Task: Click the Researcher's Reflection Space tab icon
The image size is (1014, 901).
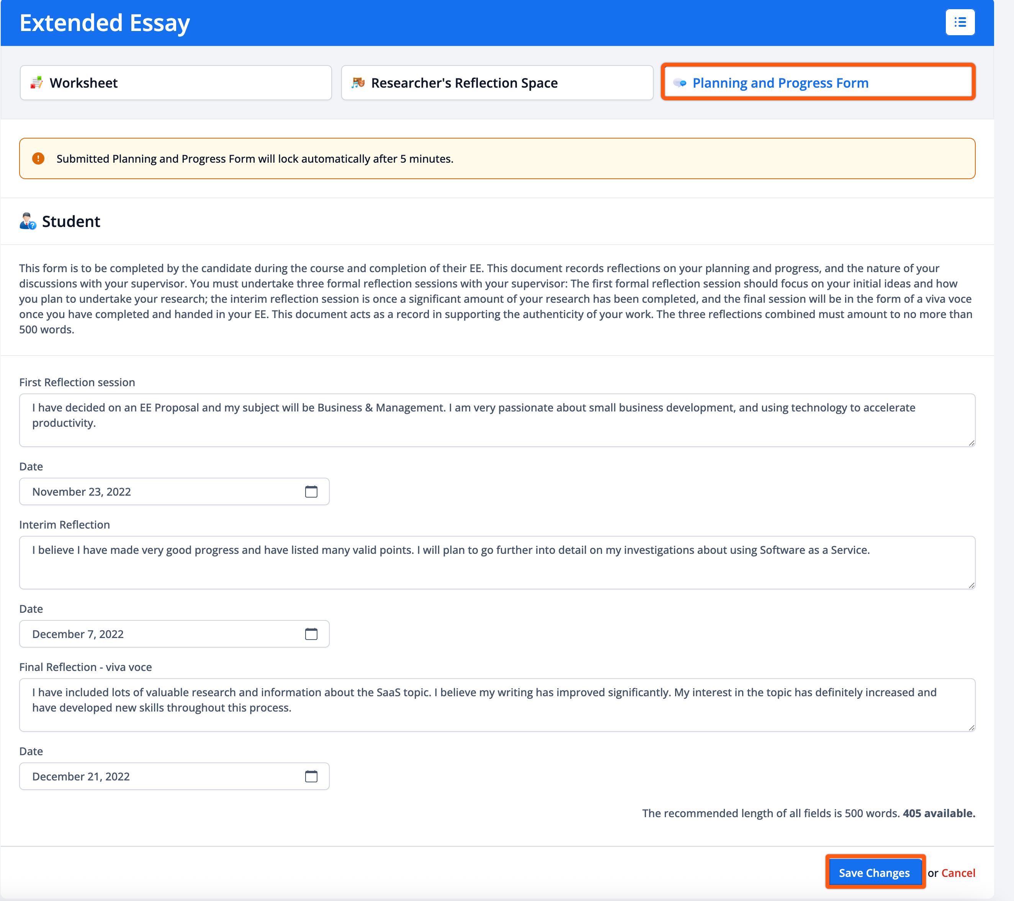Action: pyautogui.click(x=358, y=83)
